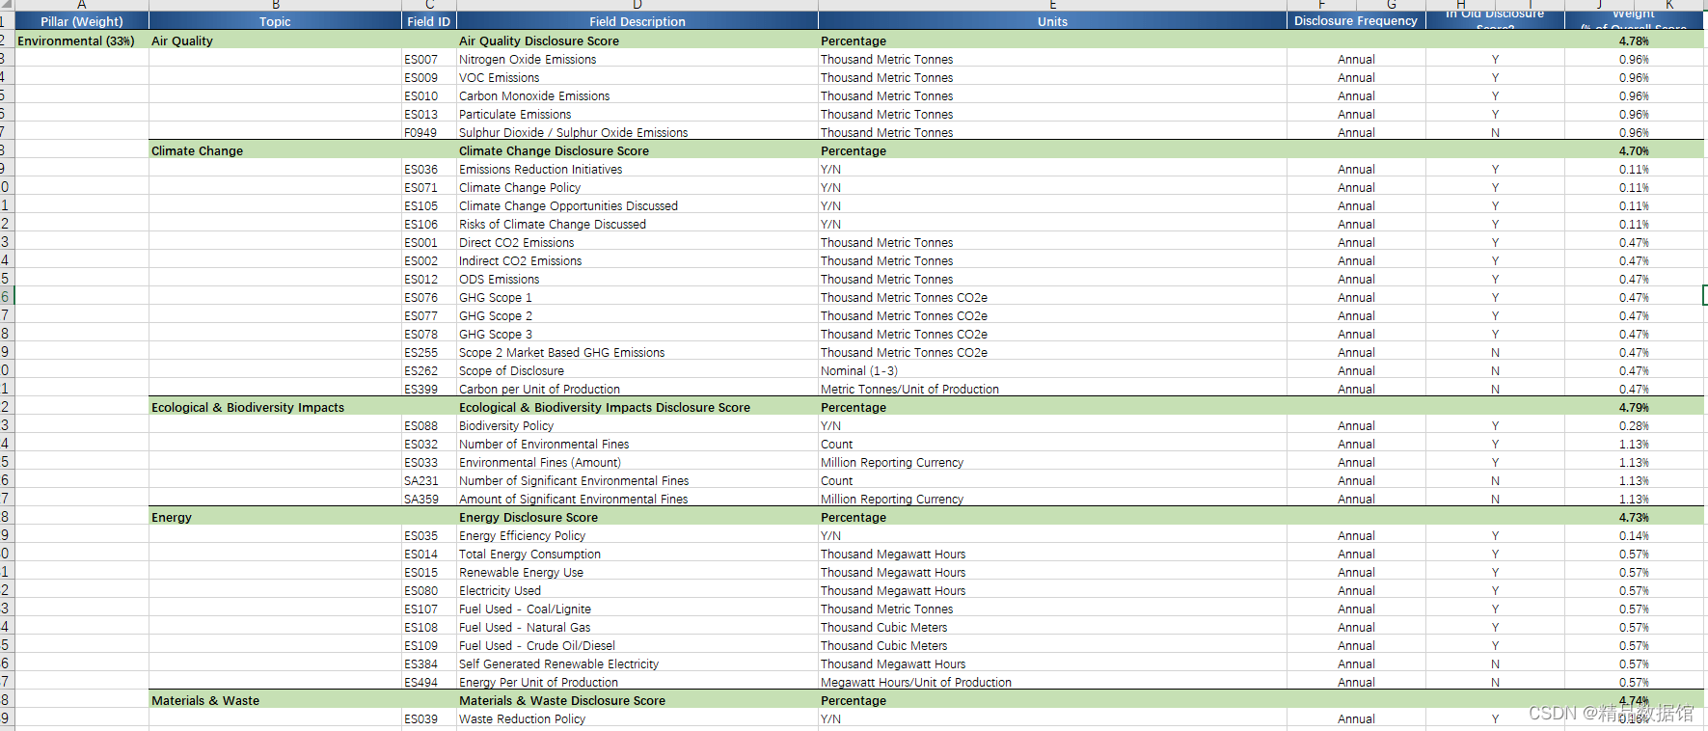
Task: Click Ecological & Biodiversity Impacts topic cell
Action: click(x=275, y=407)
